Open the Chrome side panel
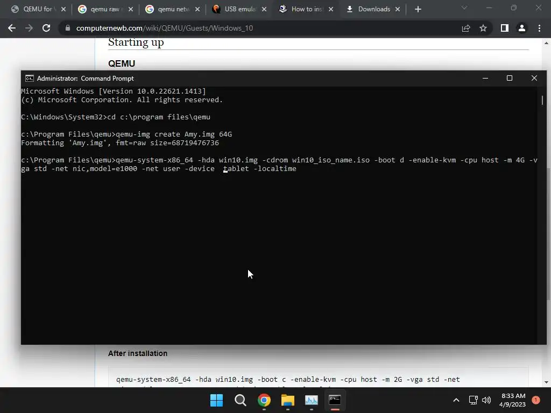 [505, 28]
